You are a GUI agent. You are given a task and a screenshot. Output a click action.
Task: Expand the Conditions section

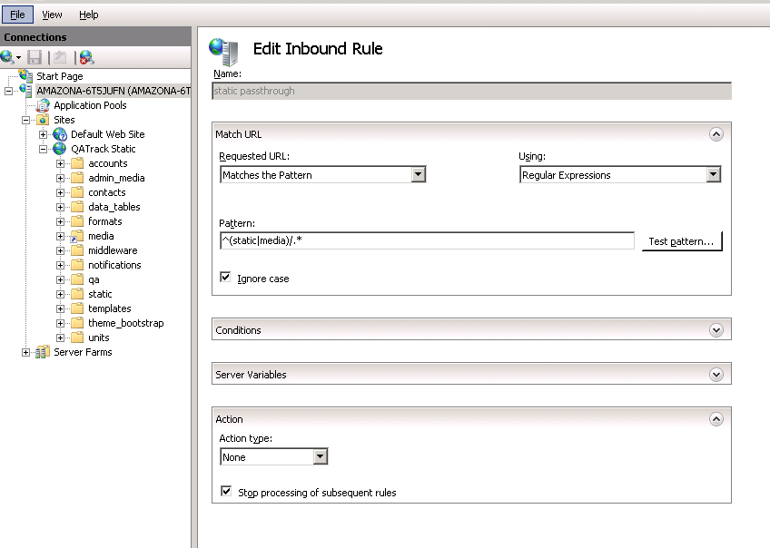(716, 330)
